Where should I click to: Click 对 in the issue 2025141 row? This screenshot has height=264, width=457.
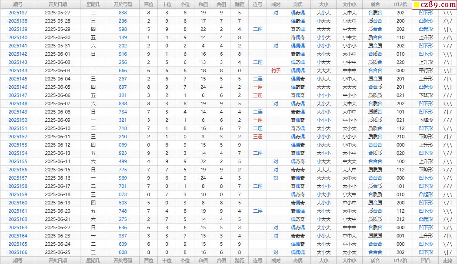(x=276, y=46)
